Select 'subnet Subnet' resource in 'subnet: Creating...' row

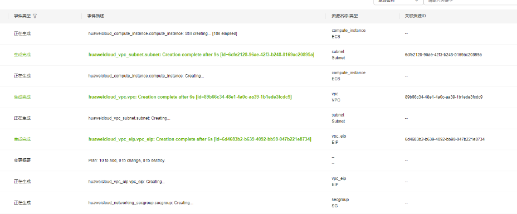(338, 118)
